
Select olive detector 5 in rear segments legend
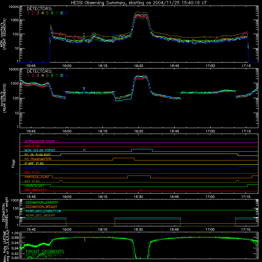coord(47,76)
